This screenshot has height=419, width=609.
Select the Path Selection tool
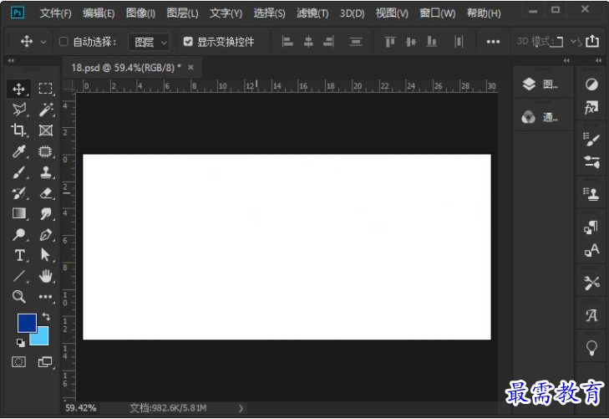point(45,255)
